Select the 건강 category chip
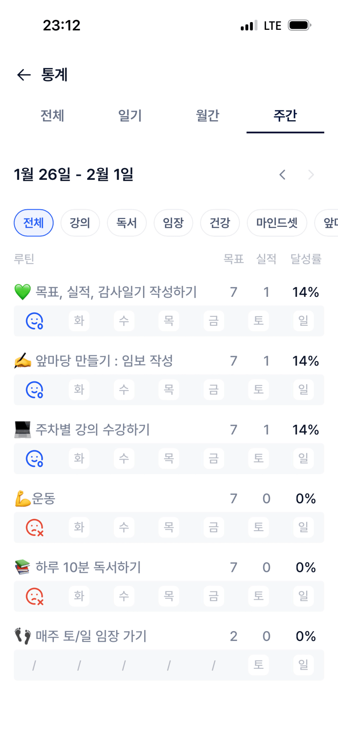 [220, 223]
